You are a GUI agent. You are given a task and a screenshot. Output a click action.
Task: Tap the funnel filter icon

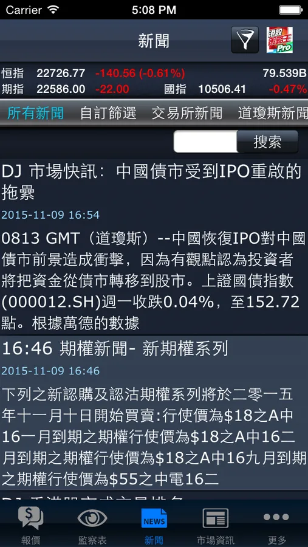(x=245, y=40)
